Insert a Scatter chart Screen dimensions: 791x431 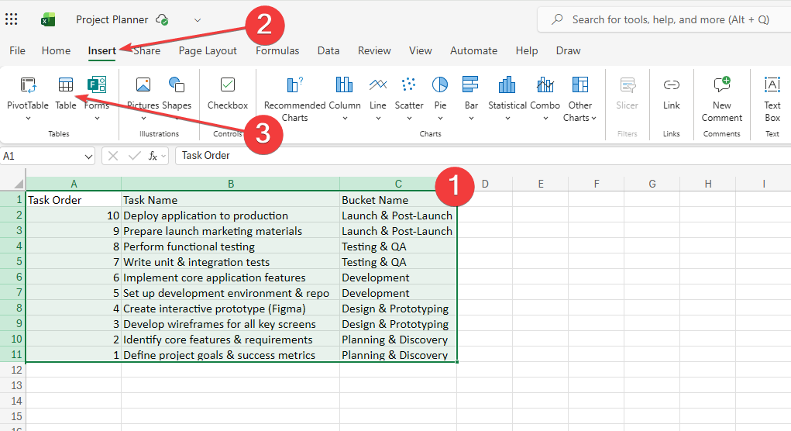tap(409, 84)
